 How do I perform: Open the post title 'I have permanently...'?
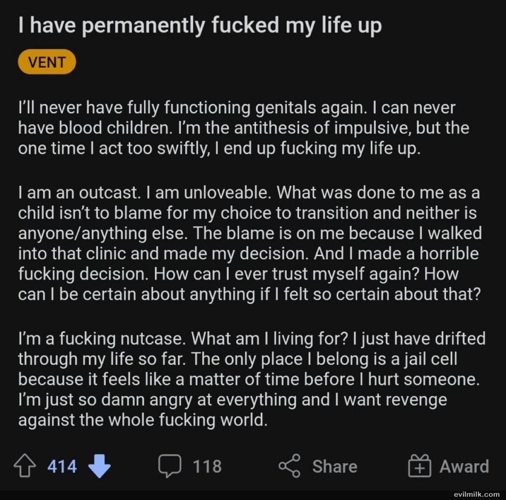pyautogui.click(x=200, y=25)
